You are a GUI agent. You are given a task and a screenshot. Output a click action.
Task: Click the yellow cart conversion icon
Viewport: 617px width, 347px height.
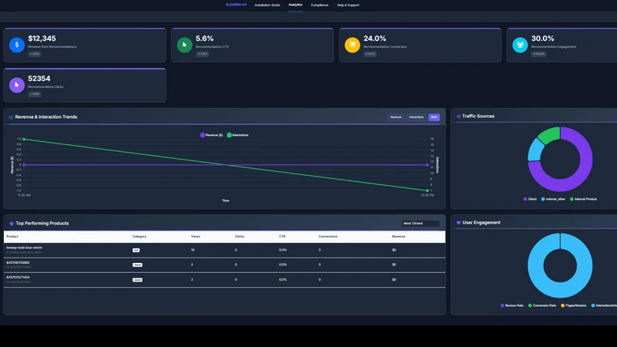coord(352,45)
